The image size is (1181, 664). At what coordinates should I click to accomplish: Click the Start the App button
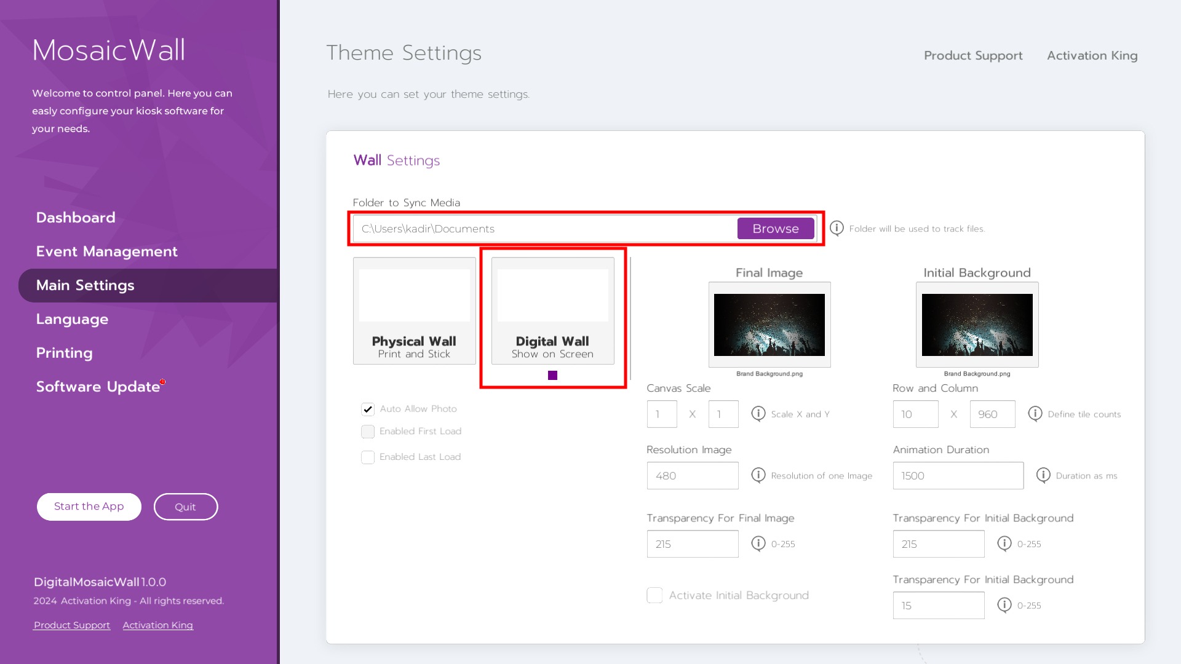pos(89,507)
